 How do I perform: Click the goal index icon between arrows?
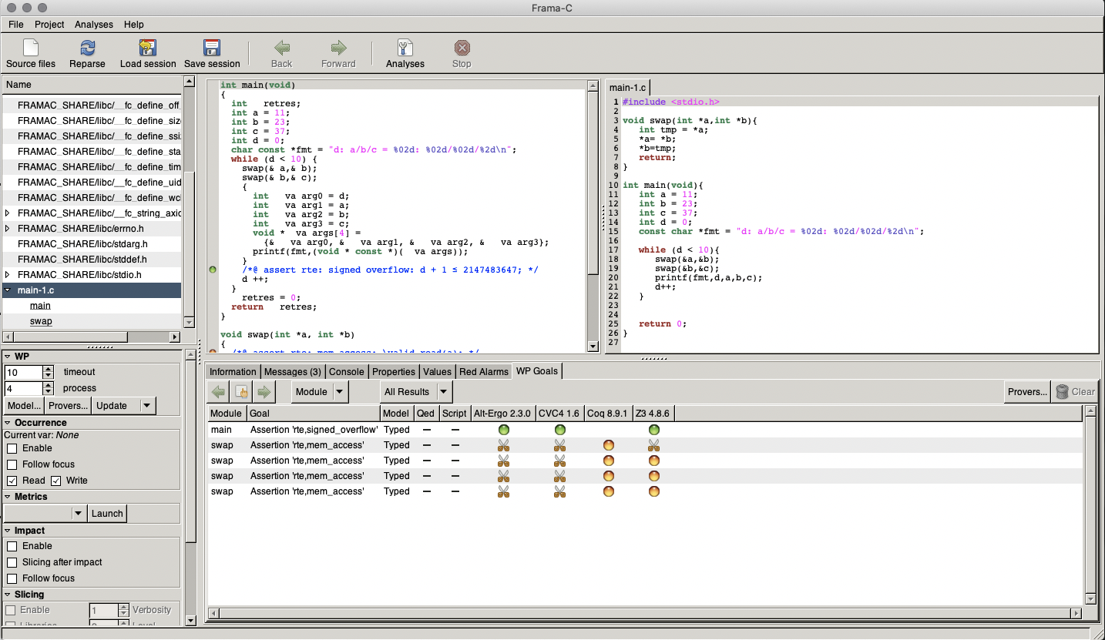(242, 392)
